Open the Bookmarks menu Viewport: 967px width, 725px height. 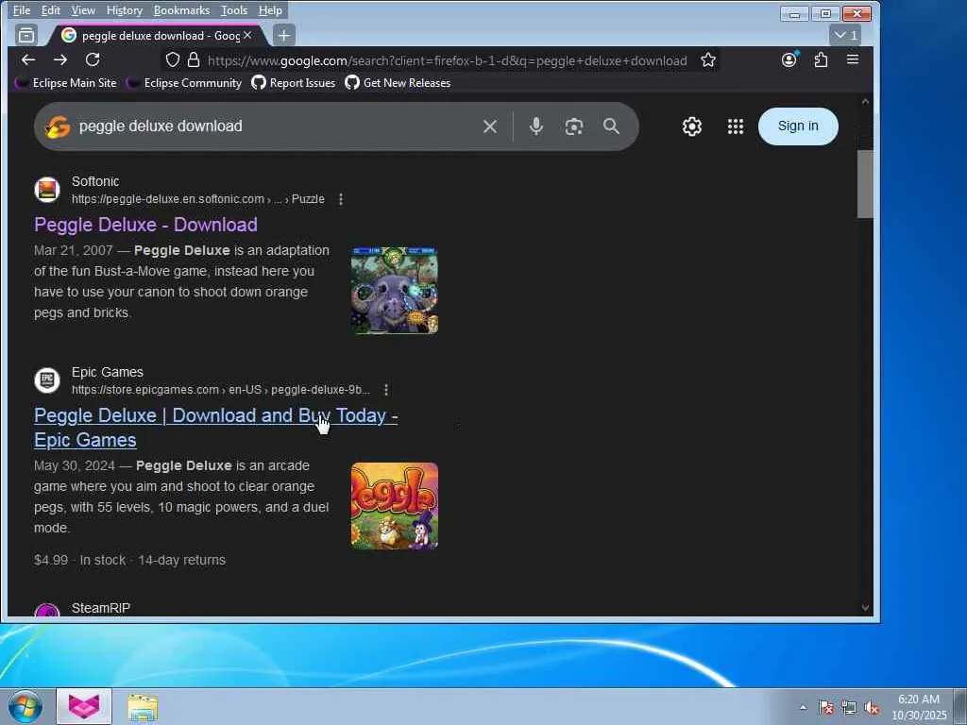click(181, 10)
